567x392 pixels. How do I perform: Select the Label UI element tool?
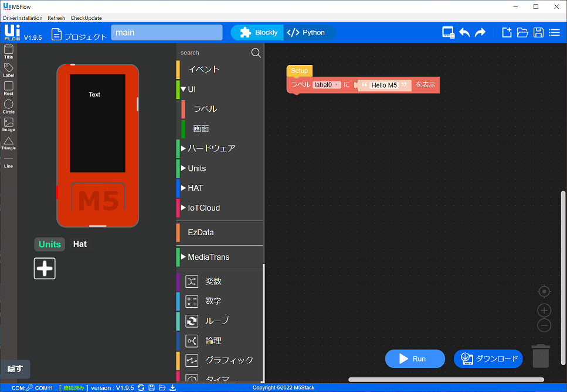click(x=8, y=70)
